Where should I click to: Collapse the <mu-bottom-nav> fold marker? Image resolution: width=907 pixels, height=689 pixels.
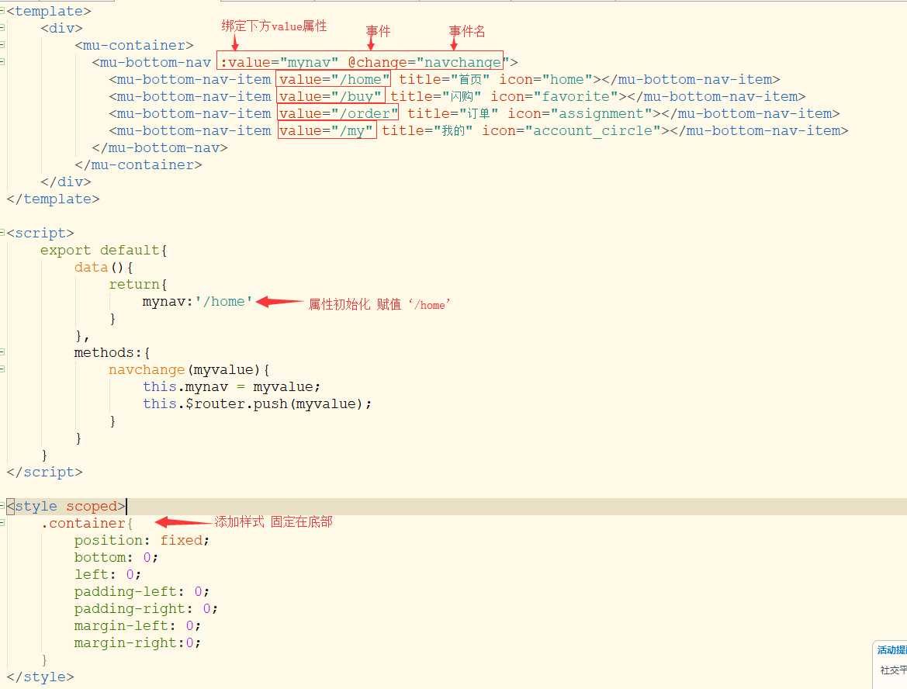(x=2, y=62)
